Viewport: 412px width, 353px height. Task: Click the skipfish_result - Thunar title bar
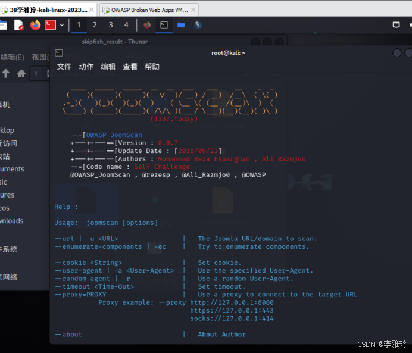click(x=114, y=42)
